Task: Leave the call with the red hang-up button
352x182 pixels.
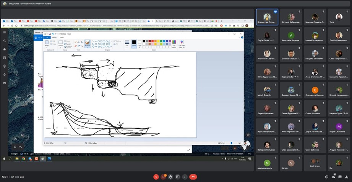Action: tap(193, 177)
